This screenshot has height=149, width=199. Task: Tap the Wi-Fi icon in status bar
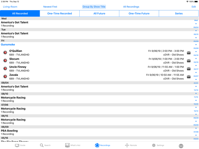pyautogui.click(x=187, y=1)
